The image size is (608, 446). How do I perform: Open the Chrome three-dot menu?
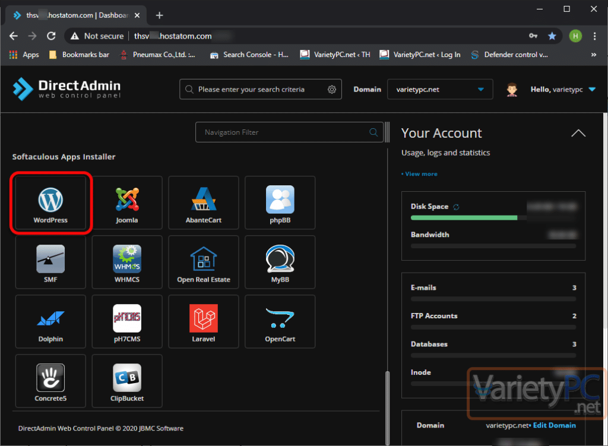(594, 36)
